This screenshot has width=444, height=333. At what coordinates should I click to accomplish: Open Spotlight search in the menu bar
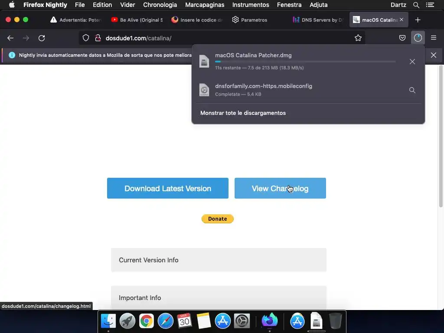(x=416, y=5)
